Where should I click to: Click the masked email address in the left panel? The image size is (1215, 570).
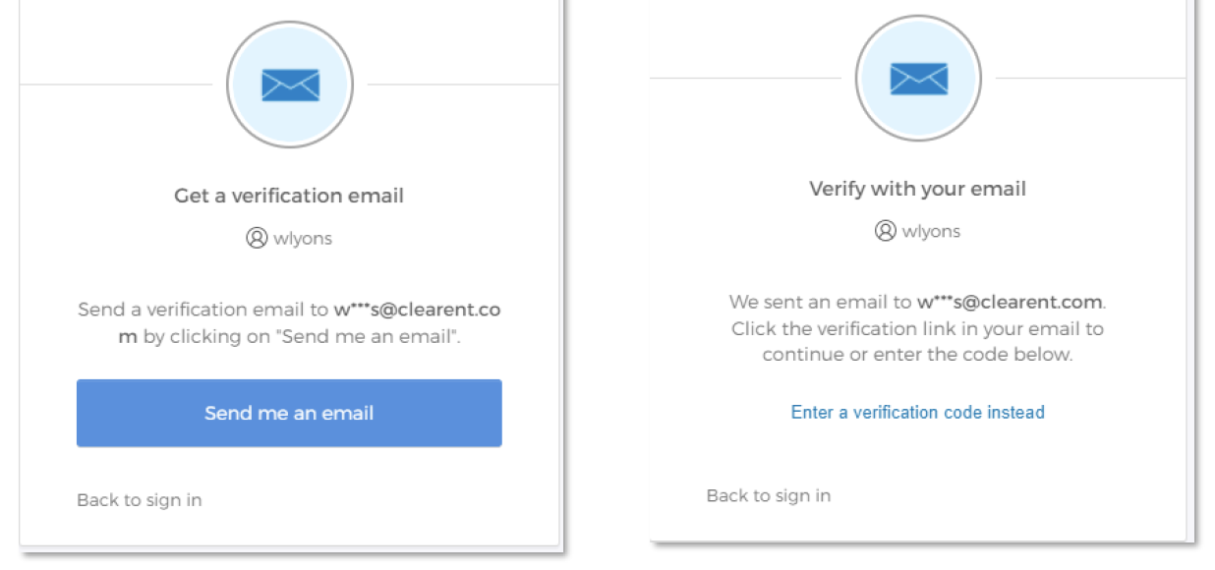tap(417, 310)
